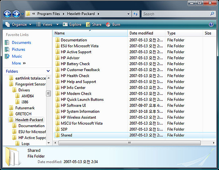Open the Views dropdown arrow

pyautogui.click(x=57, y=24)
